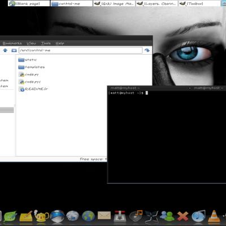Image resolution: width=226 pixels, height=226 pixels.
Task: Click the Free space status bar text
Action: (x=93, y=159)
